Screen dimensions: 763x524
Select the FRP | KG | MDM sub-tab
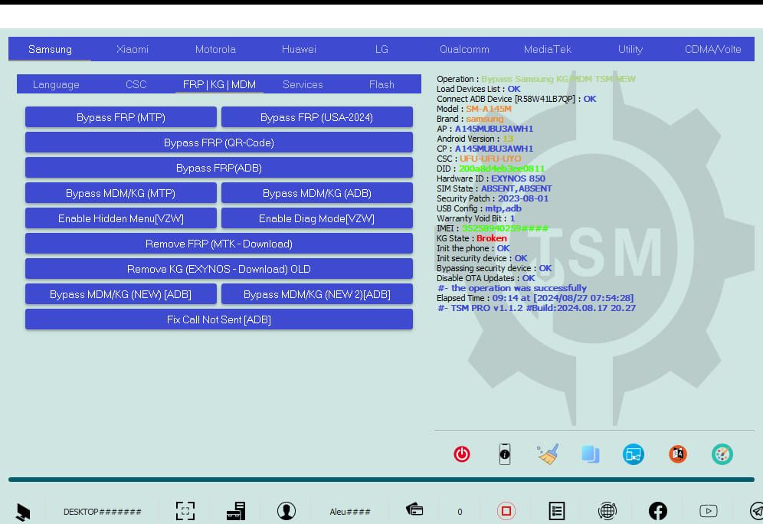pyautogui.click(x=219, y=84)
